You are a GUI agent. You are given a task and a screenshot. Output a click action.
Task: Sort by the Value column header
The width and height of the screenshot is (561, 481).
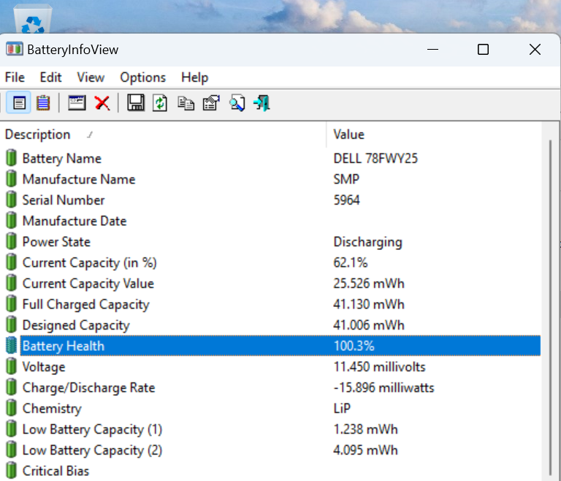coord(434,135)
